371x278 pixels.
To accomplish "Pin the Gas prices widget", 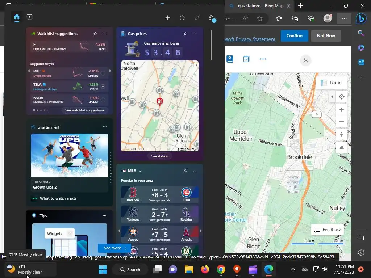I will tap(185, 34).
